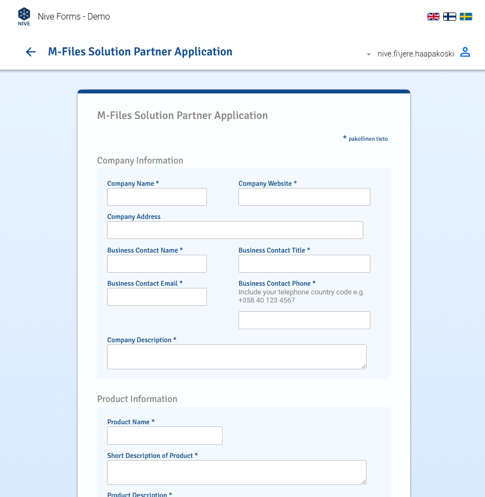This screenshot has height=497, width=485.
Task: Click the telephone country code hint text
Action: click(301, 296)
